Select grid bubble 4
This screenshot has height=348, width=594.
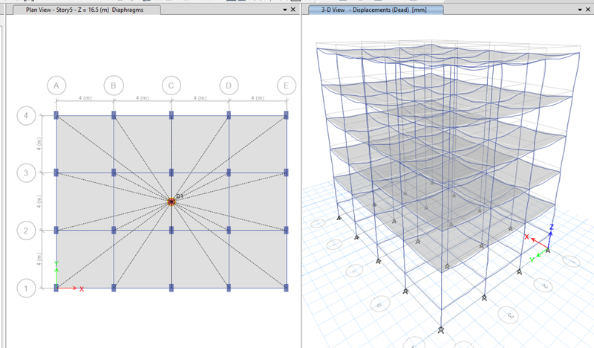point(26,115)
